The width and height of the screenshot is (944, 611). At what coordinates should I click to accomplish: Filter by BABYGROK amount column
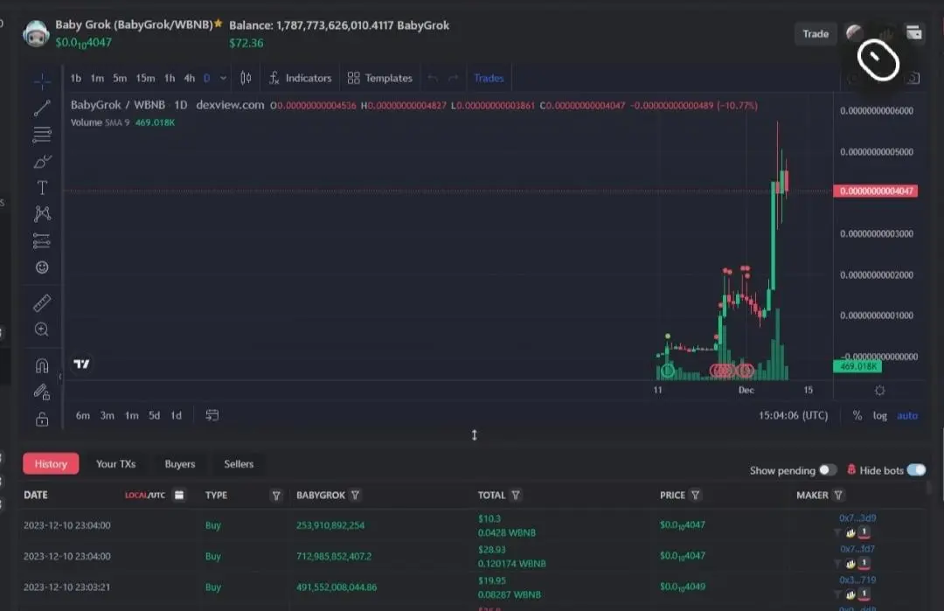point(355,495)
